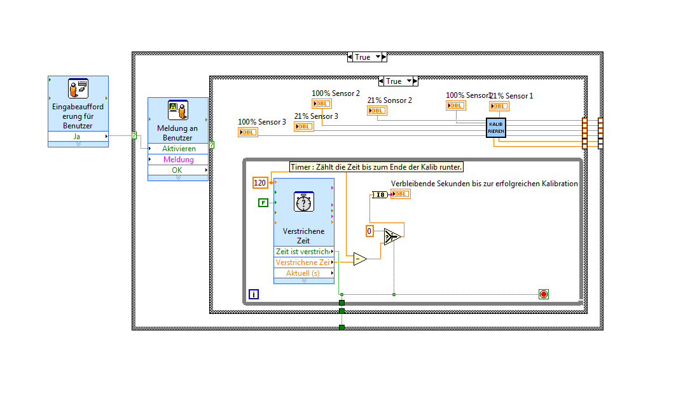Click the 21% Sonsor 2 DBL terminal

coord(376,111)
